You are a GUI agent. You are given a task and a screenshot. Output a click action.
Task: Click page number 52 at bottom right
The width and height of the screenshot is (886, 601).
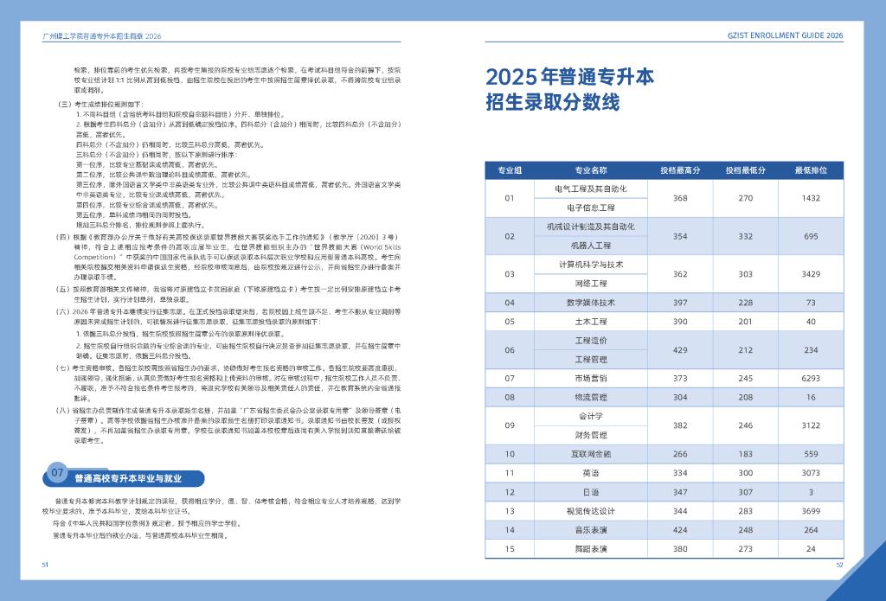click(838, 564)
